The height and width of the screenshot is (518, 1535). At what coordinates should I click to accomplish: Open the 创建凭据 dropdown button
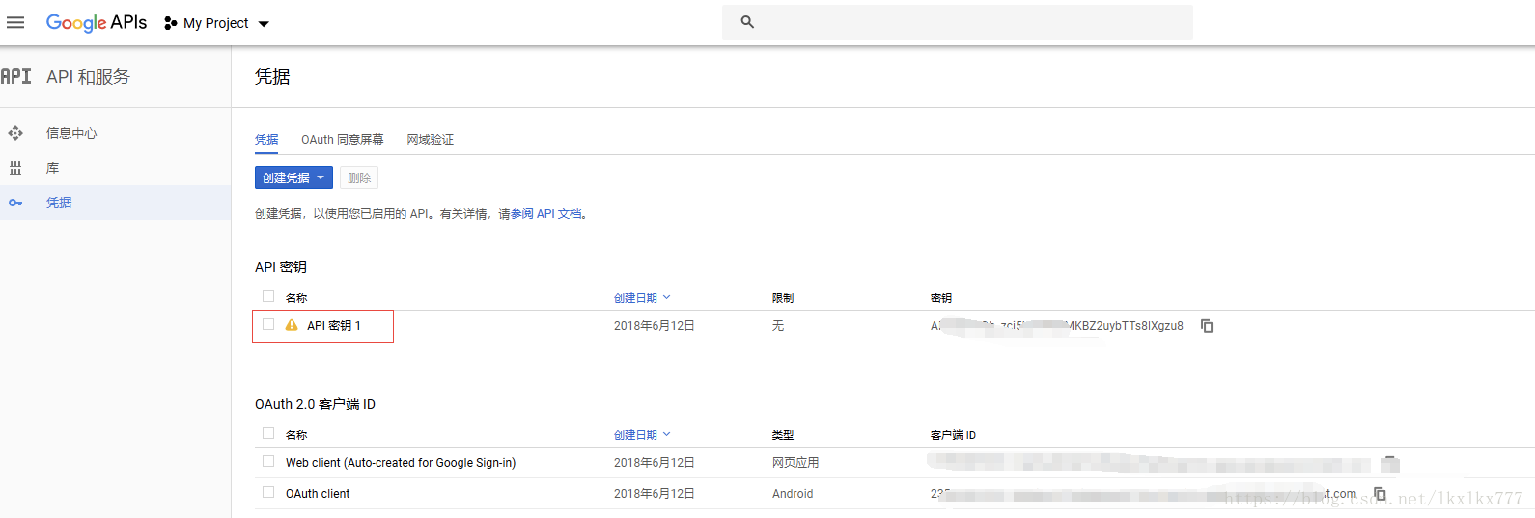point(293,177)
